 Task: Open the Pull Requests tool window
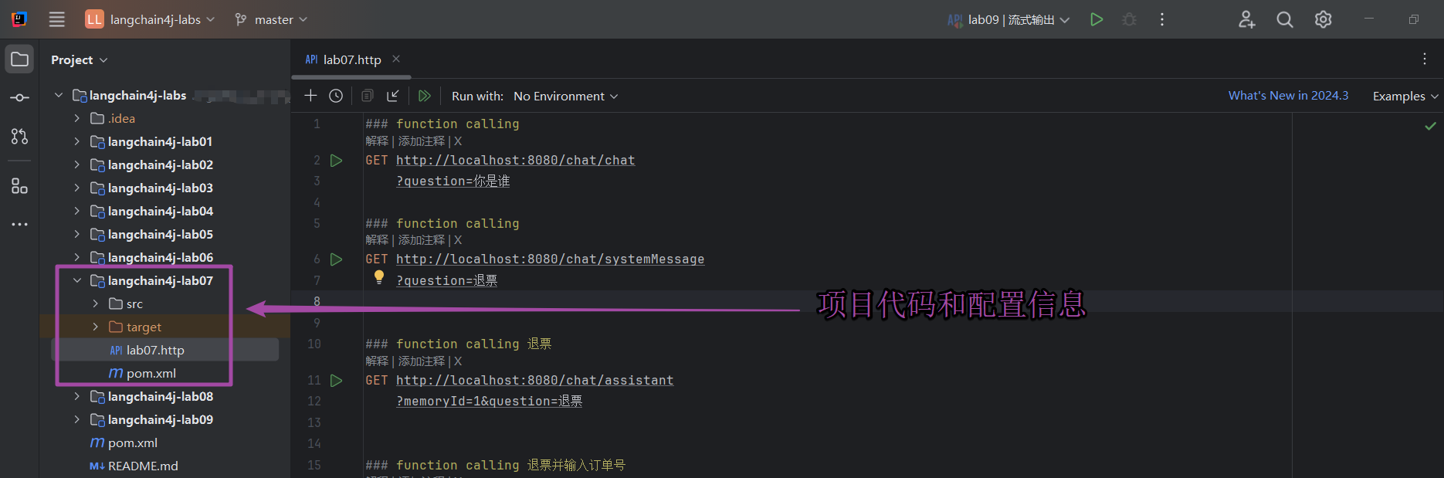[x=20, y=137]
